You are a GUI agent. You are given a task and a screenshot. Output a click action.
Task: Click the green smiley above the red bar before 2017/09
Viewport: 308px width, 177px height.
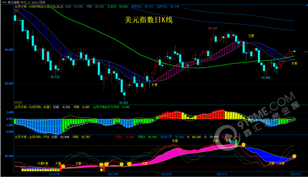(101, 164)
